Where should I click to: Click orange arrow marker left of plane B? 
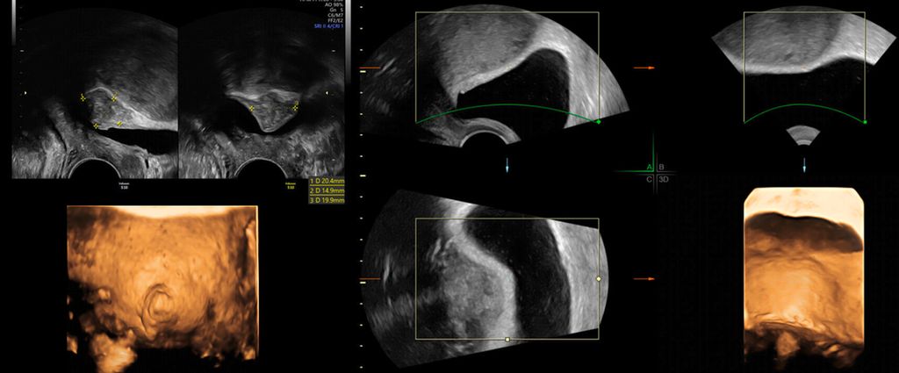point(644,68)
